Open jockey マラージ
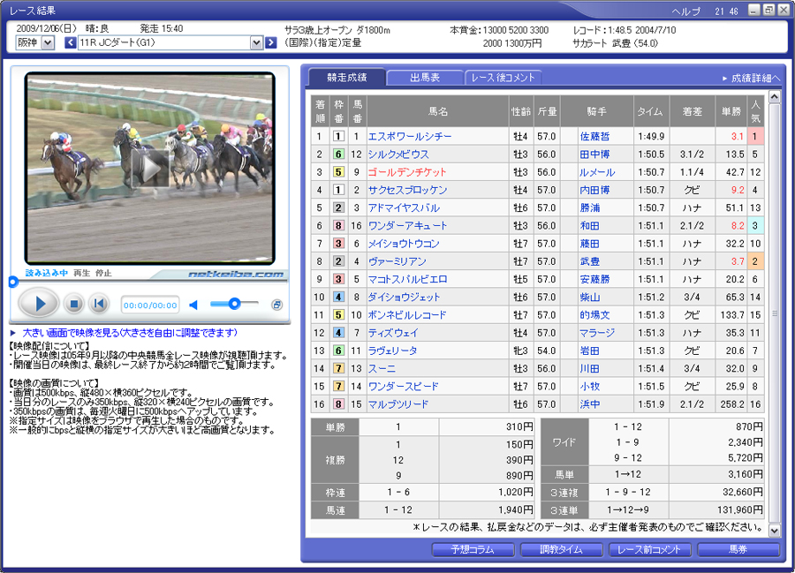795x573 pixels. [x=597, y=333]
